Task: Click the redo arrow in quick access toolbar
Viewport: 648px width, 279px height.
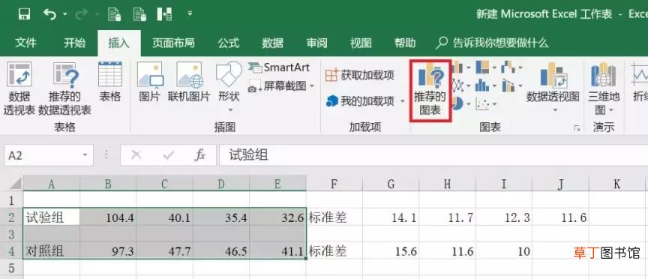Action: 82,15
